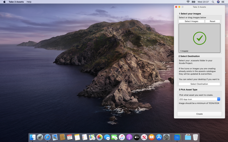Open System Preferences gear in dock
The image size is (228, 142).
[166, 137]
